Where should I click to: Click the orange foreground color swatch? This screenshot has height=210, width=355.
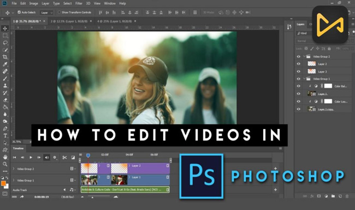point(3,183)
